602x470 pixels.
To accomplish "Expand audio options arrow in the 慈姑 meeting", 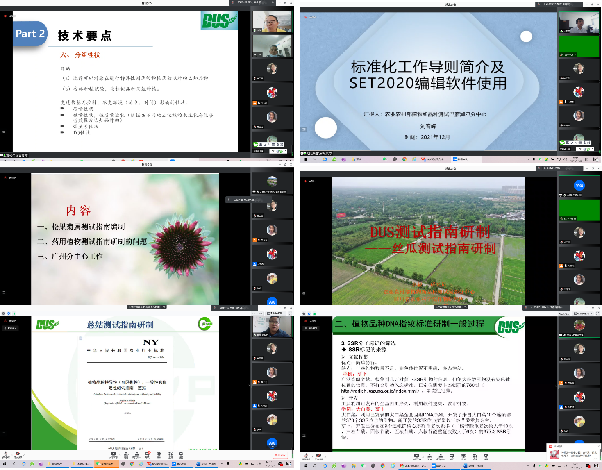I will pos(12,454).
